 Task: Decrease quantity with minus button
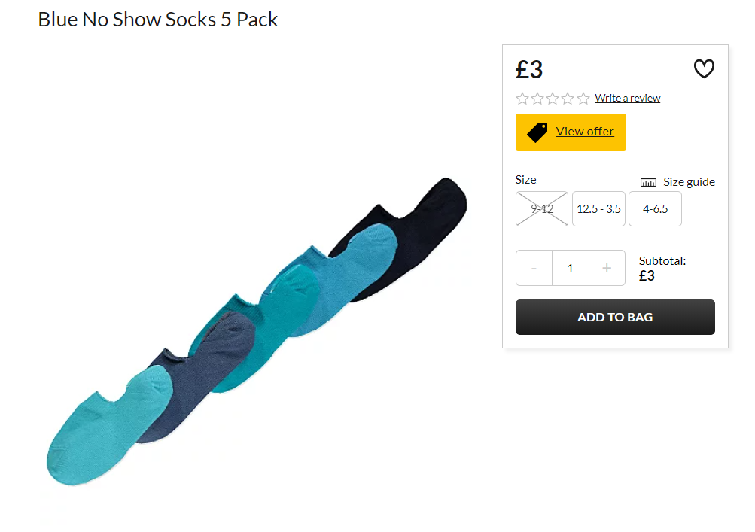point(534,268)
